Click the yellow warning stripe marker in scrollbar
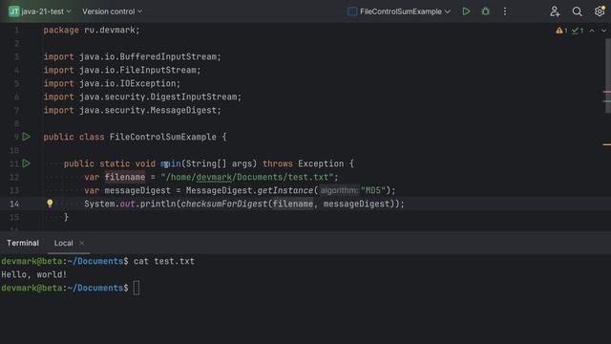The height and width of the screenshot is (344, 611). (x=607, y=144)
